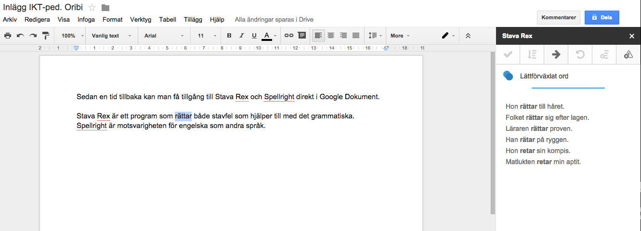Go to next error with arrow icon

coord(556,54)
